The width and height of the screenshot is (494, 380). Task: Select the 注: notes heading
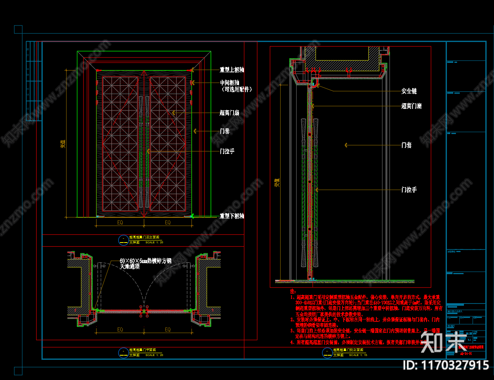point(292,291)
